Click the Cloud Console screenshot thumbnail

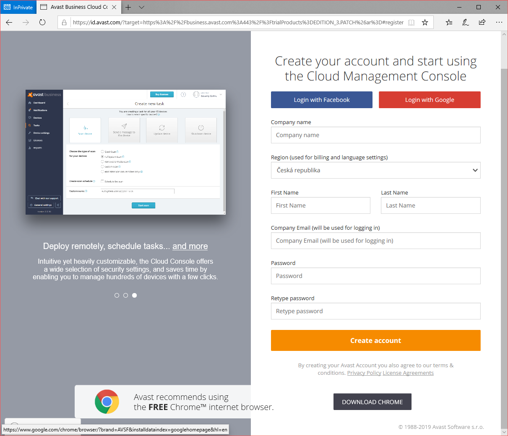pyautogui.click(x=125, y=152)
